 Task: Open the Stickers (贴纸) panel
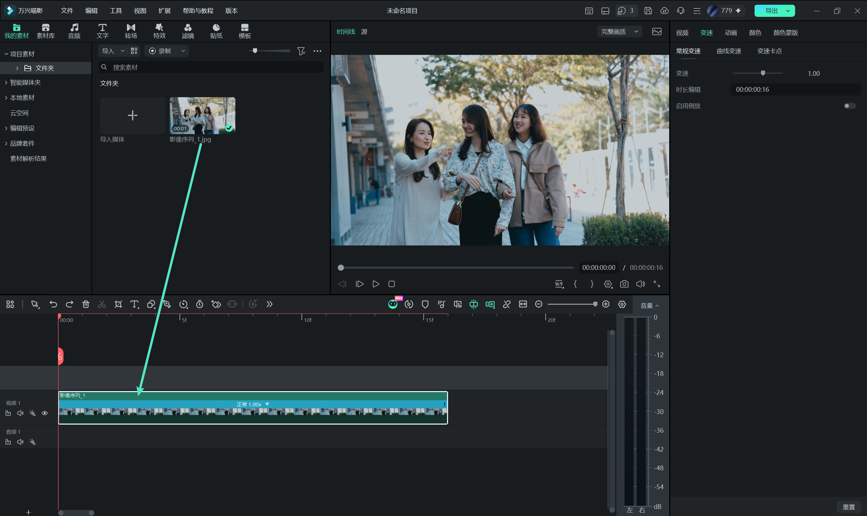216,31
